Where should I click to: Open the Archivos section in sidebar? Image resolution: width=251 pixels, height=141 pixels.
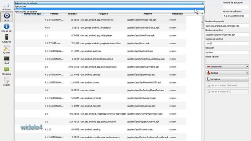click(x=6, y=6)
